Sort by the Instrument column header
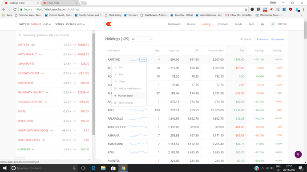The height and width of the screenshot is (172, 307). (x=114, y=51)
